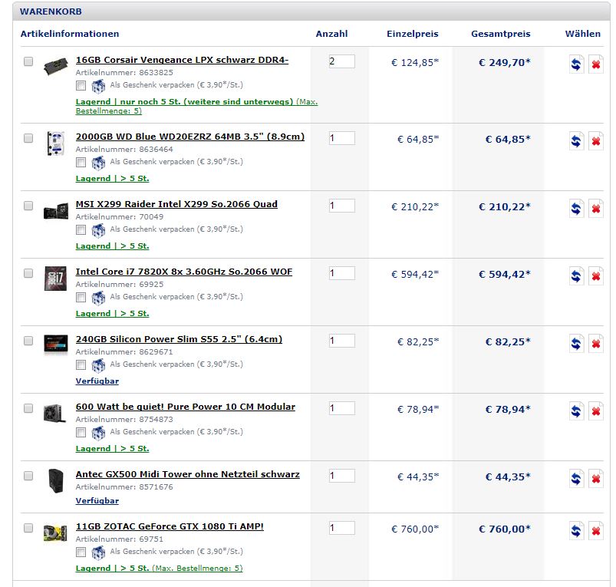Open the MSI X299 Raider product page
The image size is (616, 587).
[x=176, y=204]
